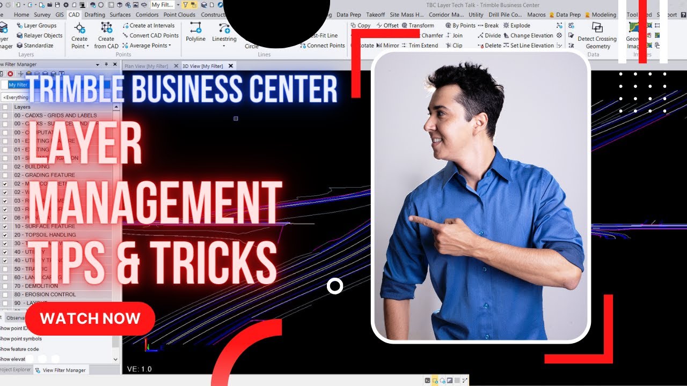Screen dimensions: 687x386
Task: Switch to the Point Clouds ribbon tab
Action: (179, 14)
